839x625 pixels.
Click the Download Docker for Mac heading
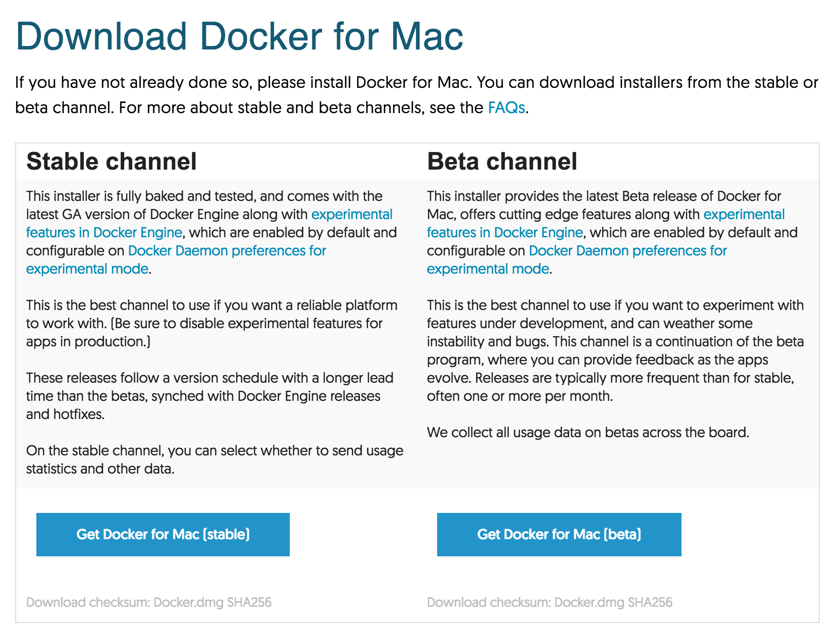tap(240, 36)
